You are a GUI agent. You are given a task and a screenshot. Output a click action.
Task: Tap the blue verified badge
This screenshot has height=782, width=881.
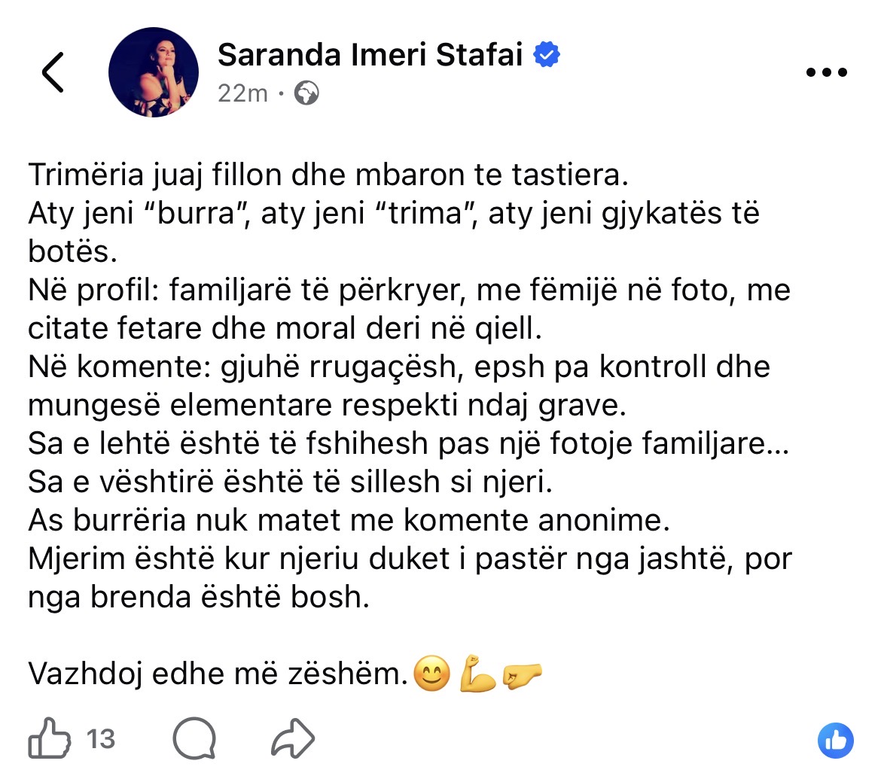tap(547, 55)
